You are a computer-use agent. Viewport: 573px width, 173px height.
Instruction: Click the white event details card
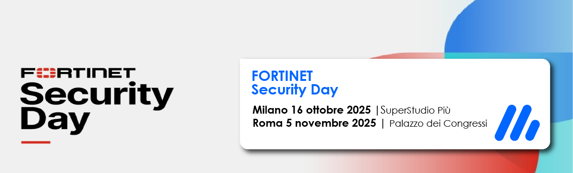pos(395,104)
